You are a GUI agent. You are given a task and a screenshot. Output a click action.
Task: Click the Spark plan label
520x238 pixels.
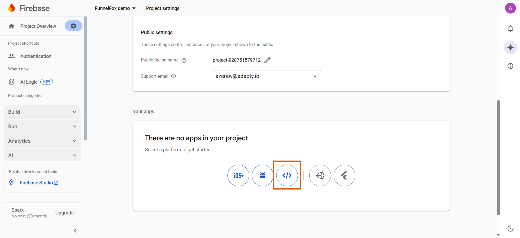(18, 210)
